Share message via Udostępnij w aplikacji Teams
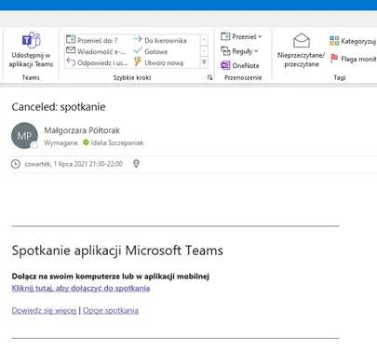 31,49
